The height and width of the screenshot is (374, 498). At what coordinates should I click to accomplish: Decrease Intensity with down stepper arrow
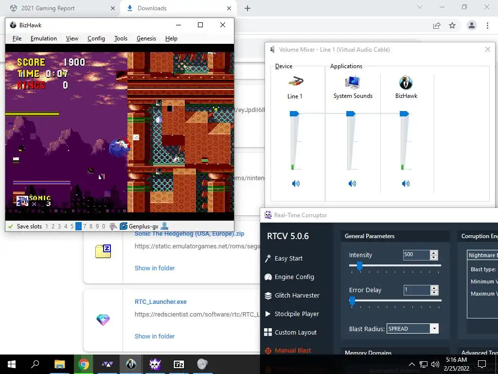(x=434, y=257)
